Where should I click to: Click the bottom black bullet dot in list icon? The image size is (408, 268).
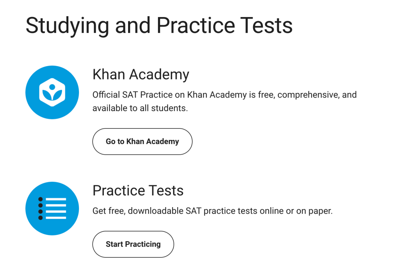click(x=40, y=218)
